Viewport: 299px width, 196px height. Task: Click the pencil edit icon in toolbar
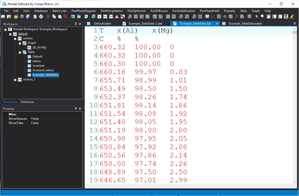(x=292, y=16)
